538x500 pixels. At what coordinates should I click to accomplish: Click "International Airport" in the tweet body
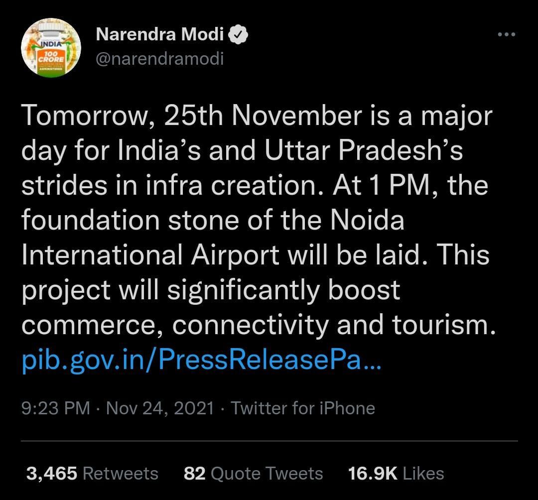149,255
